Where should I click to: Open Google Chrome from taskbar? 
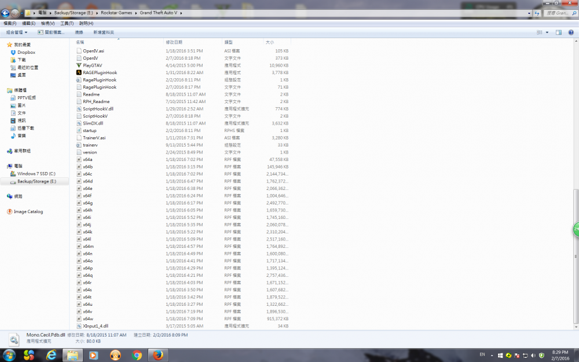pyautogui.click(x=137, y=356)
